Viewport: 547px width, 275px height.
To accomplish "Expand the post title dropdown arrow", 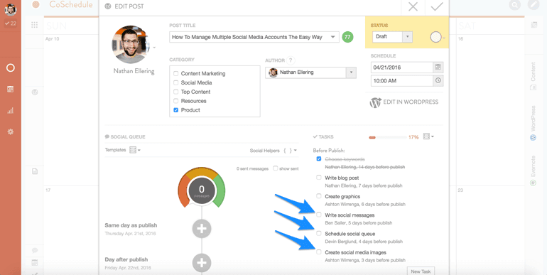I will tap(333, 37).
